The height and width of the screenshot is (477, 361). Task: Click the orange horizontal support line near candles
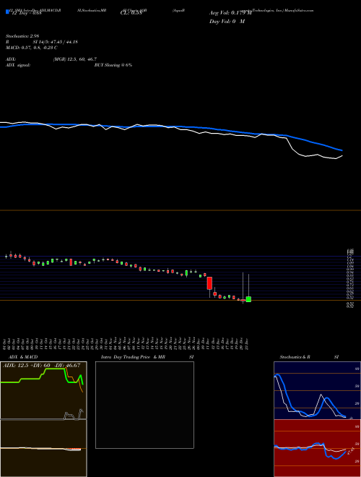point(180,300)
